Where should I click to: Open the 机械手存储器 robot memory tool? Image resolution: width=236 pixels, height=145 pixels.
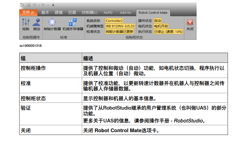[72, 24]
